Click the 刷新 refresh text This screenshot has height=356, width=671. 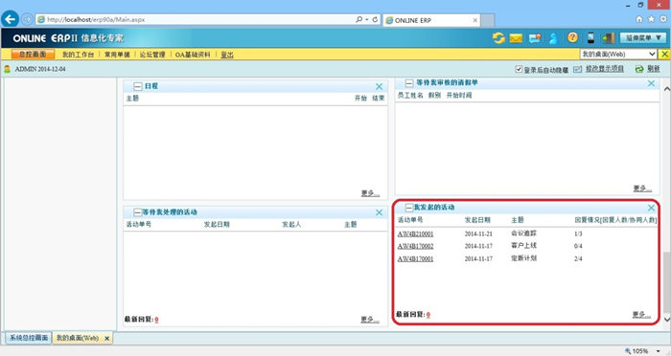tap(653, 69)
